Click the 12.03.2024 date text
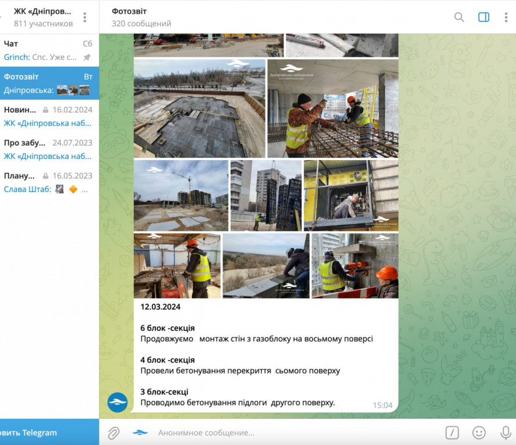This screenshot has width=516, height=445. 161,307
